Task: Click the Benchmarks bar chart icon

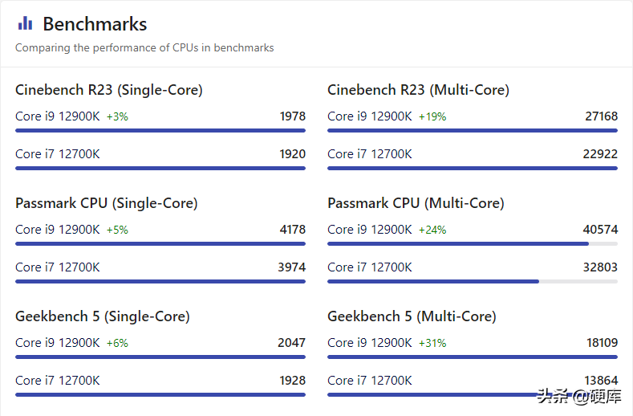Action: (25, 23)
